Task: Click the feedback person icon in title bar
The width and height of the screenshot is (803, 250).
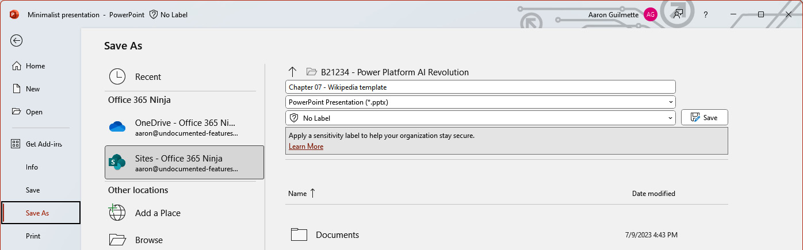Action: tap(679, 14)
